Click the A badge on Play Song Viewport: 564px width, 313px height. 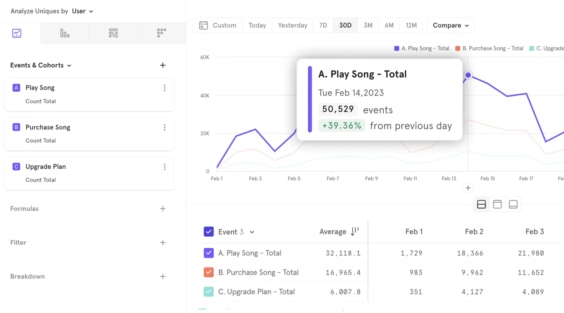[16, 88]
